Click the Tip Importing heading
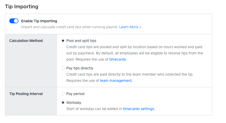 point(22,7)
